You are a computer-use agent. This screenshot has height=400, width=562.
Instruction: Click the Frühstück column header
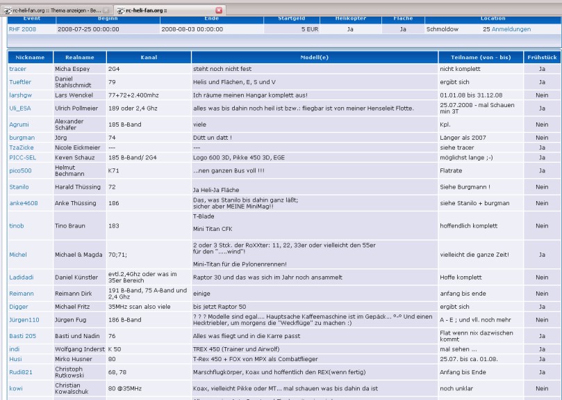pos(542,57)
